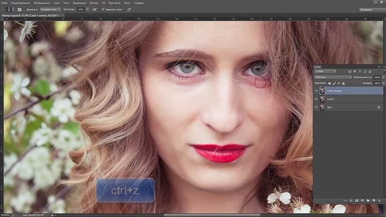Lock image pixels brush icon
The image size is (386, 217).
tap(334, 83)
